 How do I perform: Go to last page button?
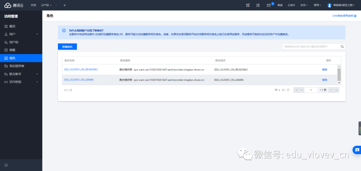tap(336, 90)
